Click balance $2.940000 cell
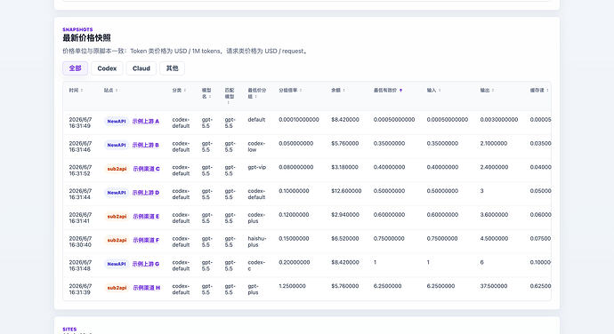 coord(344,215)
